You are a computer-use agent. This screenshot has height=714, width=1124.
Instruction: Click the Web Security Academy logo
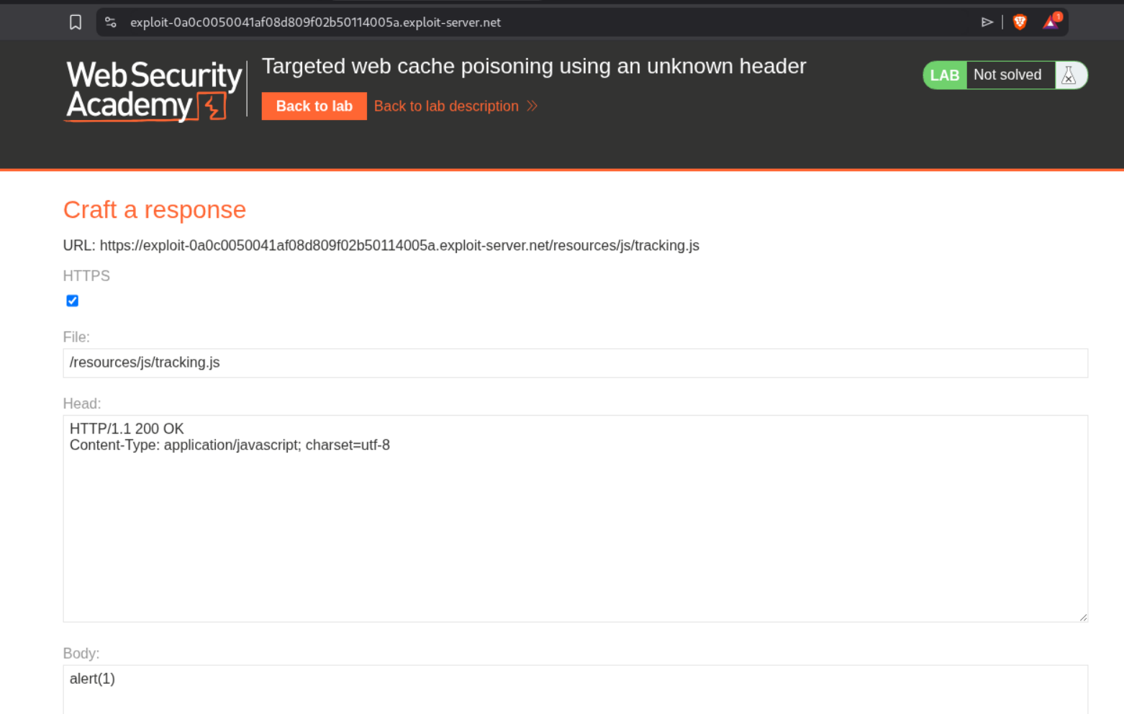(154, 91)
